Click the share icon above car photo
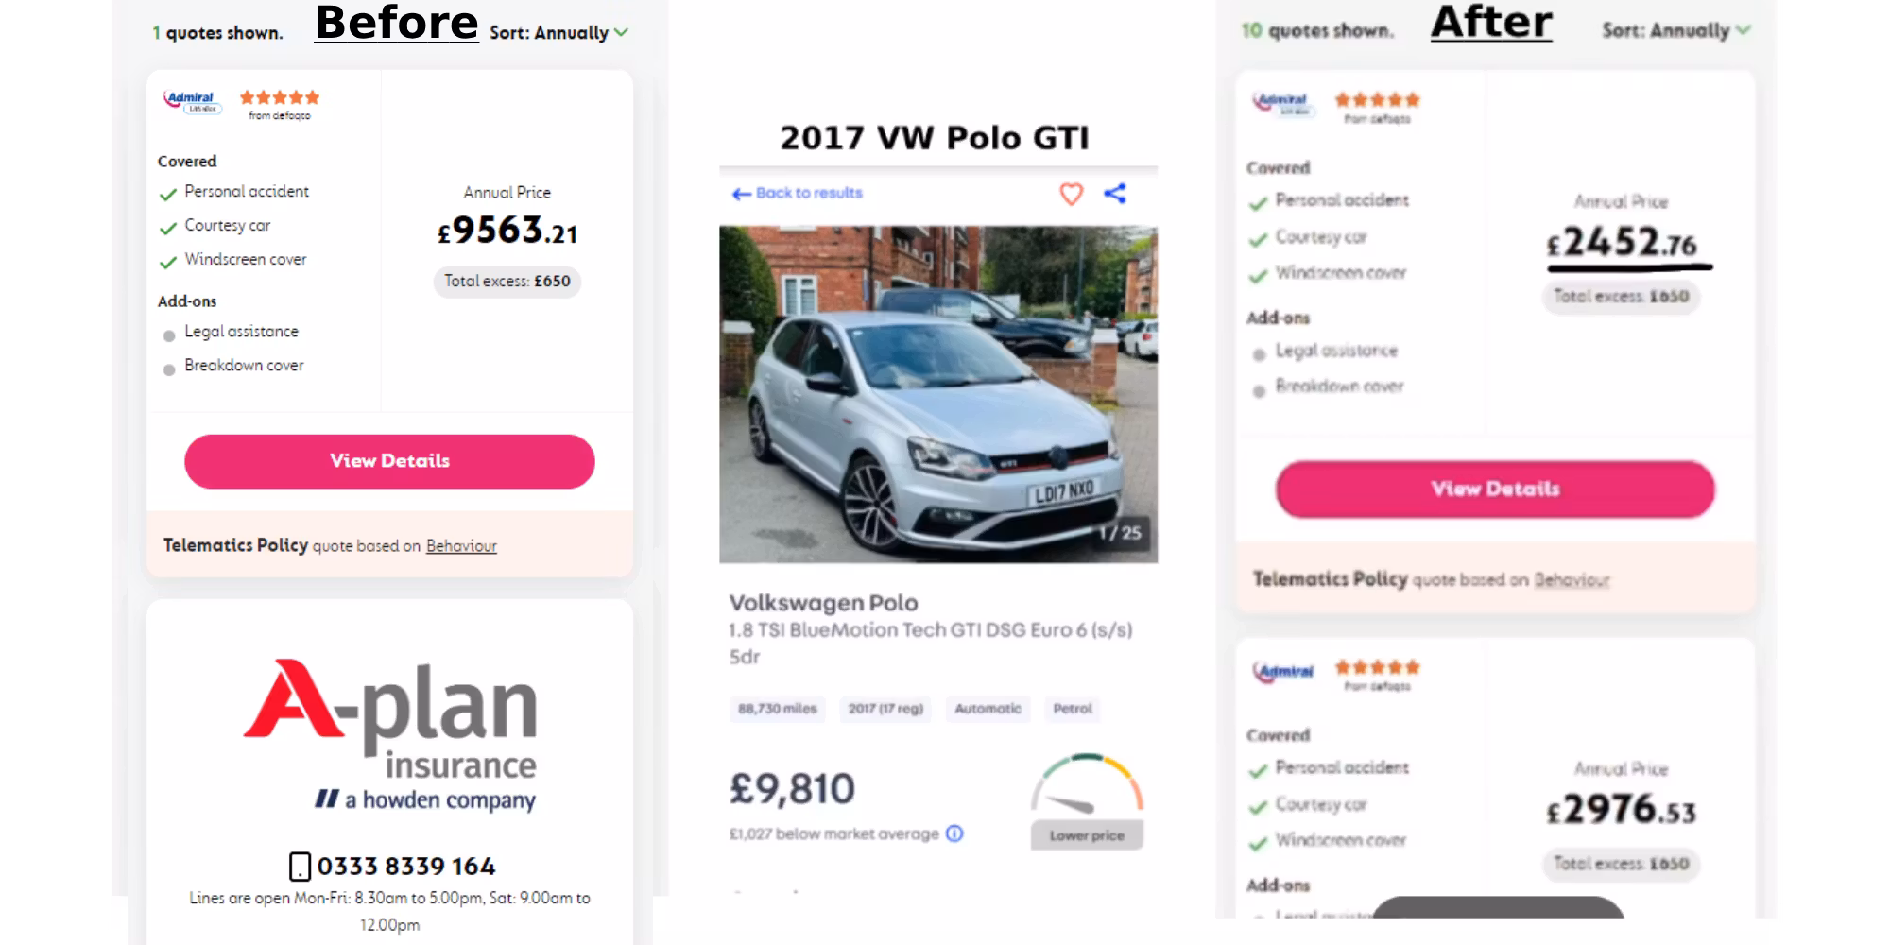 pos(1115,194)
